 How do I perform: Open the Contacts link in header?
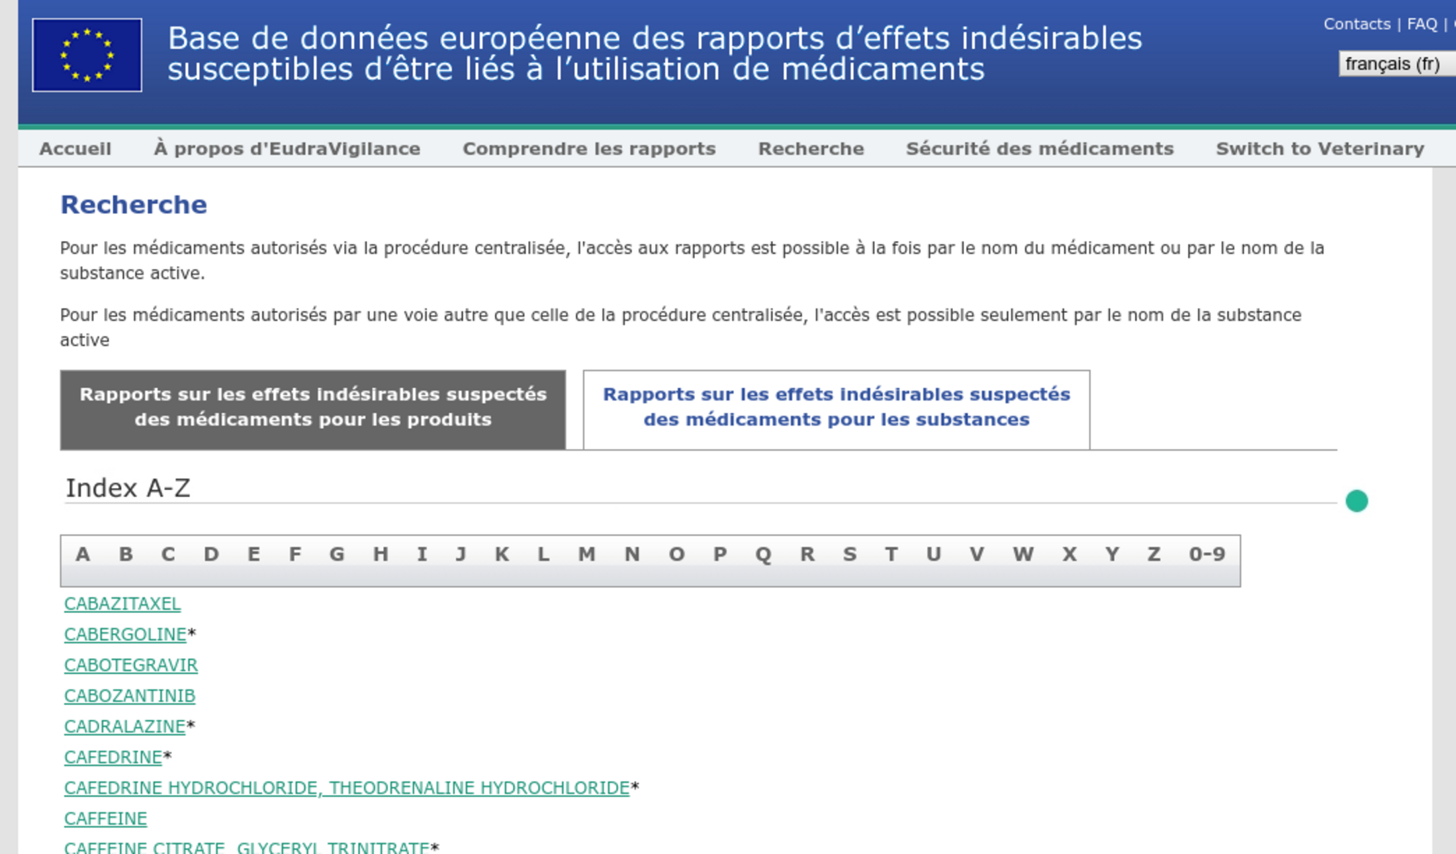click(x=1356, y=24)
